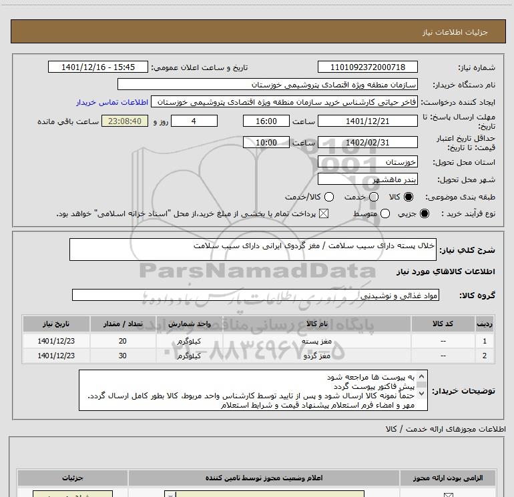Screen dimensions: 514x497
Task: Click کیلوگرم unit in مغز گردو row
Action: 189,356
